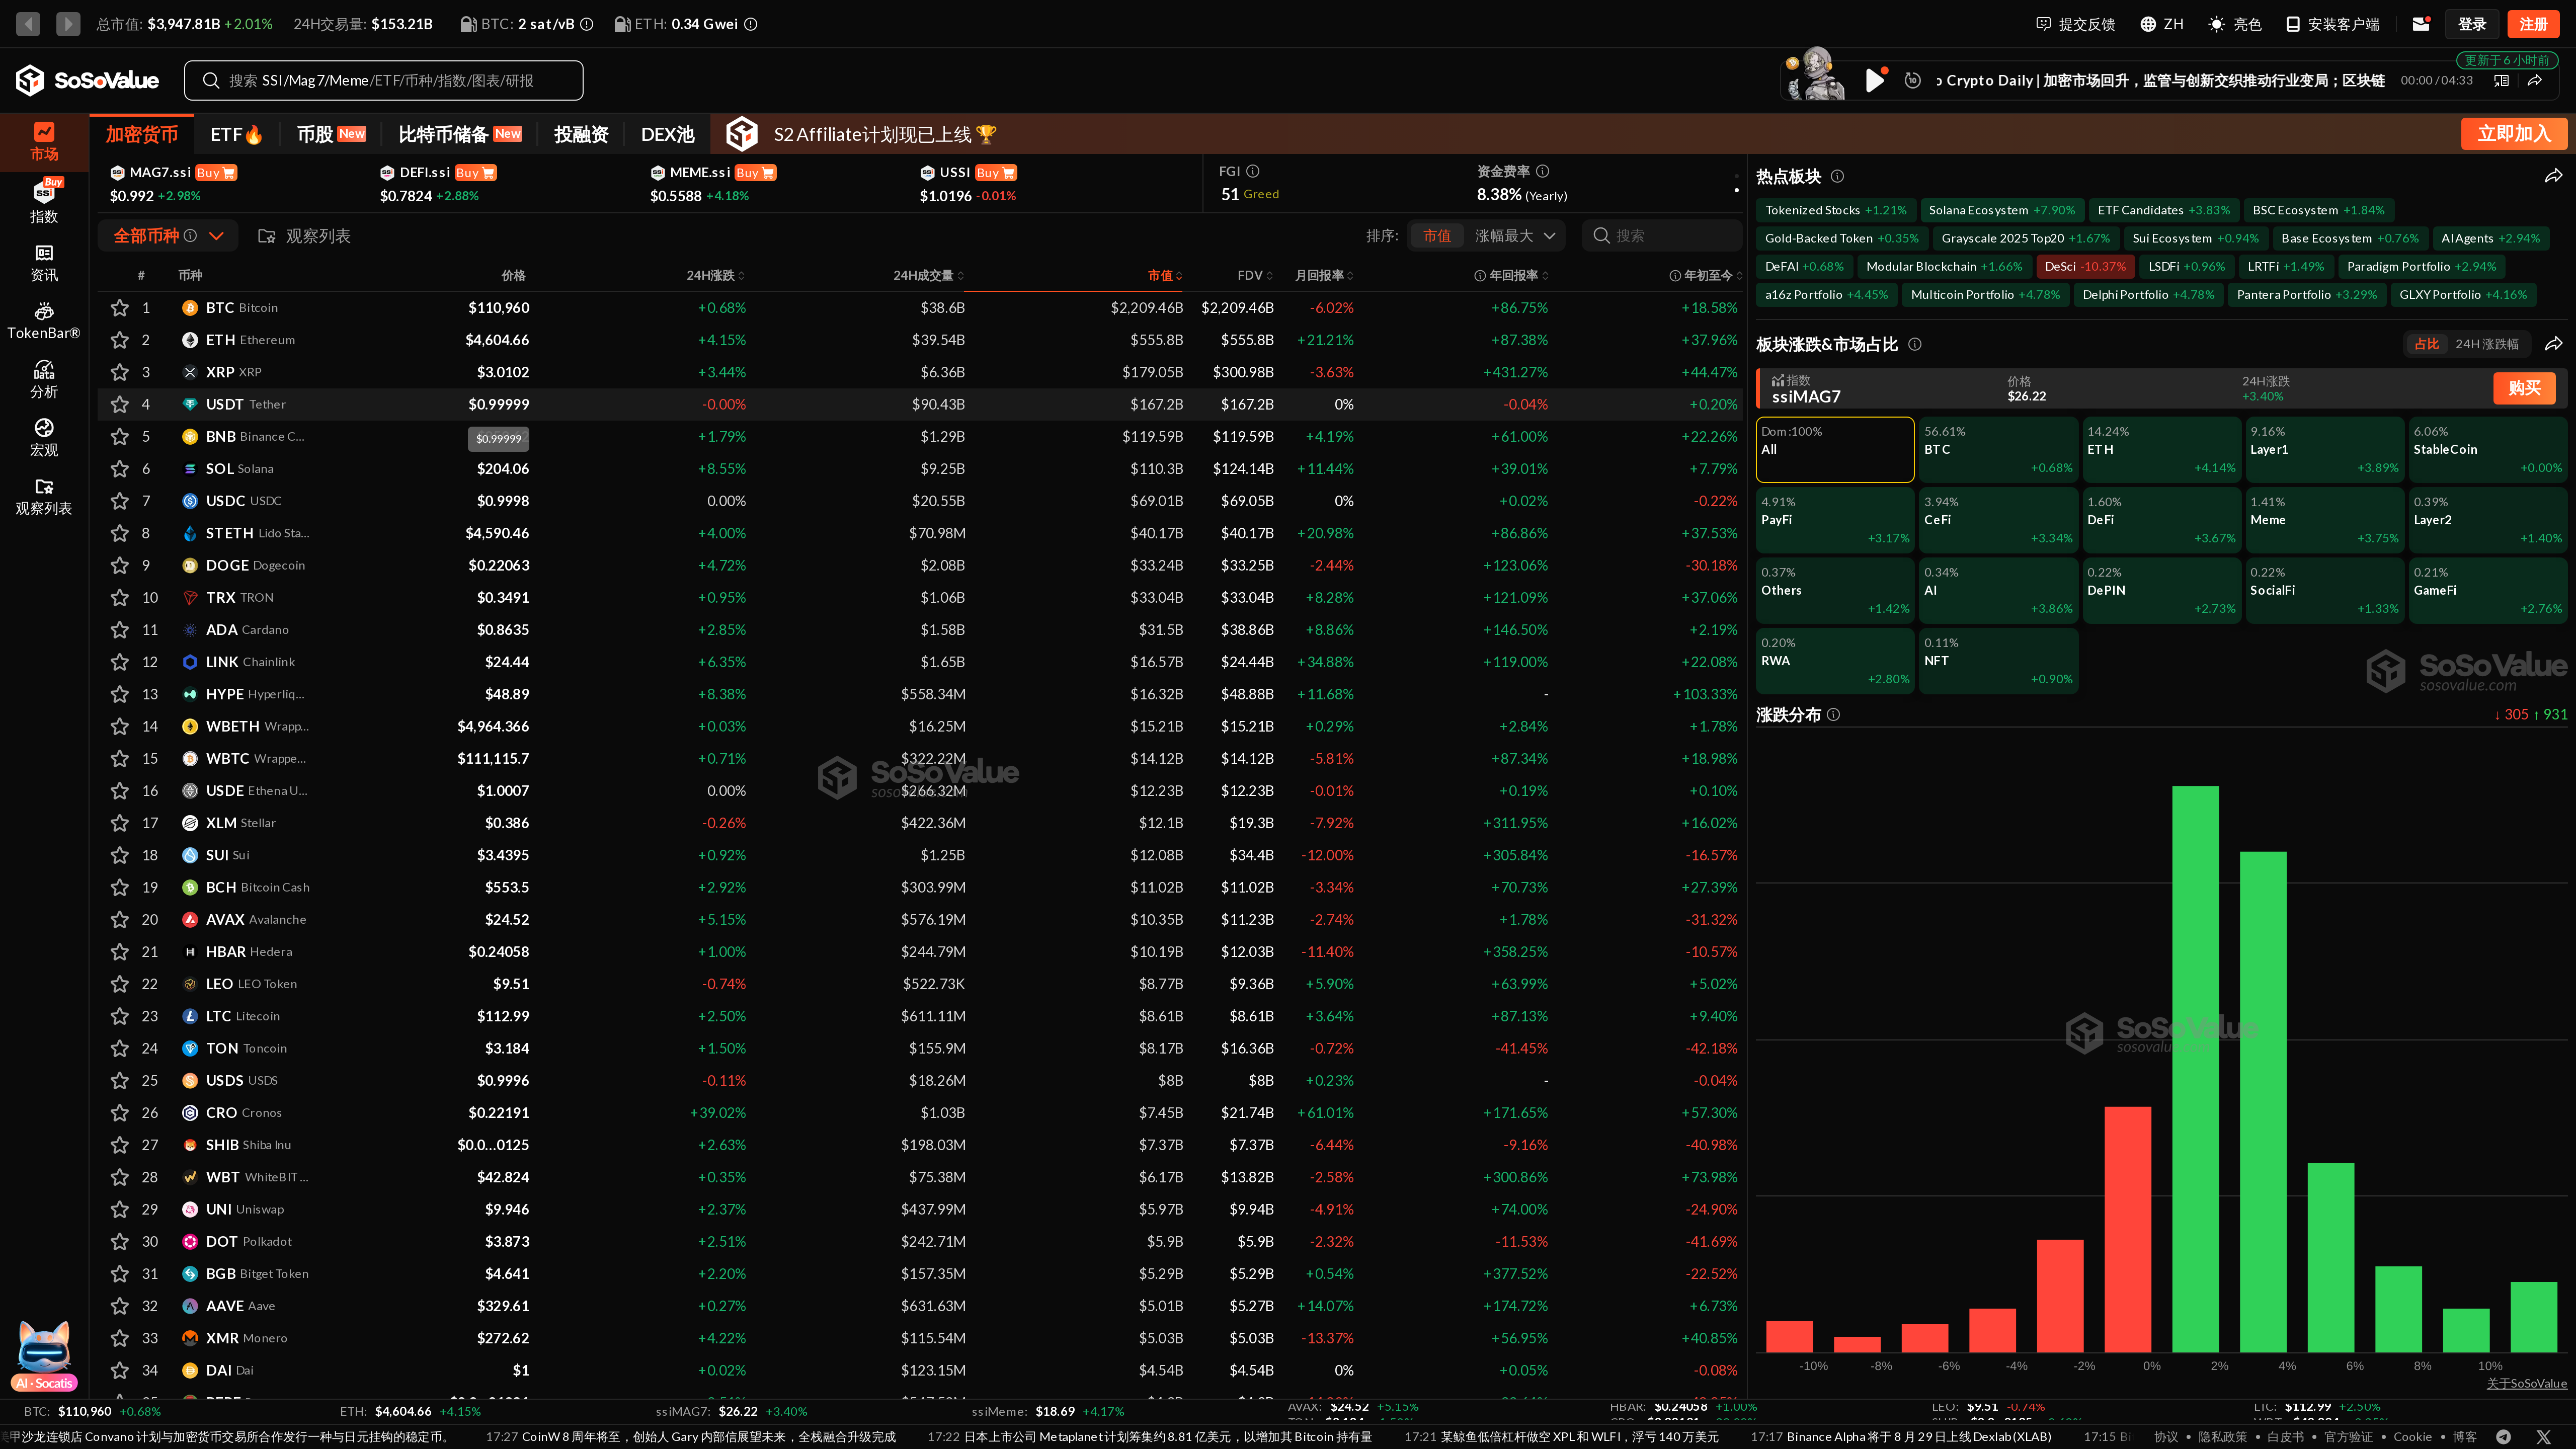Image resolution: width=2576 pixels, height=1449 pixels.
Task: Switch to 加密货币 tab
Action: coord(142,134)
